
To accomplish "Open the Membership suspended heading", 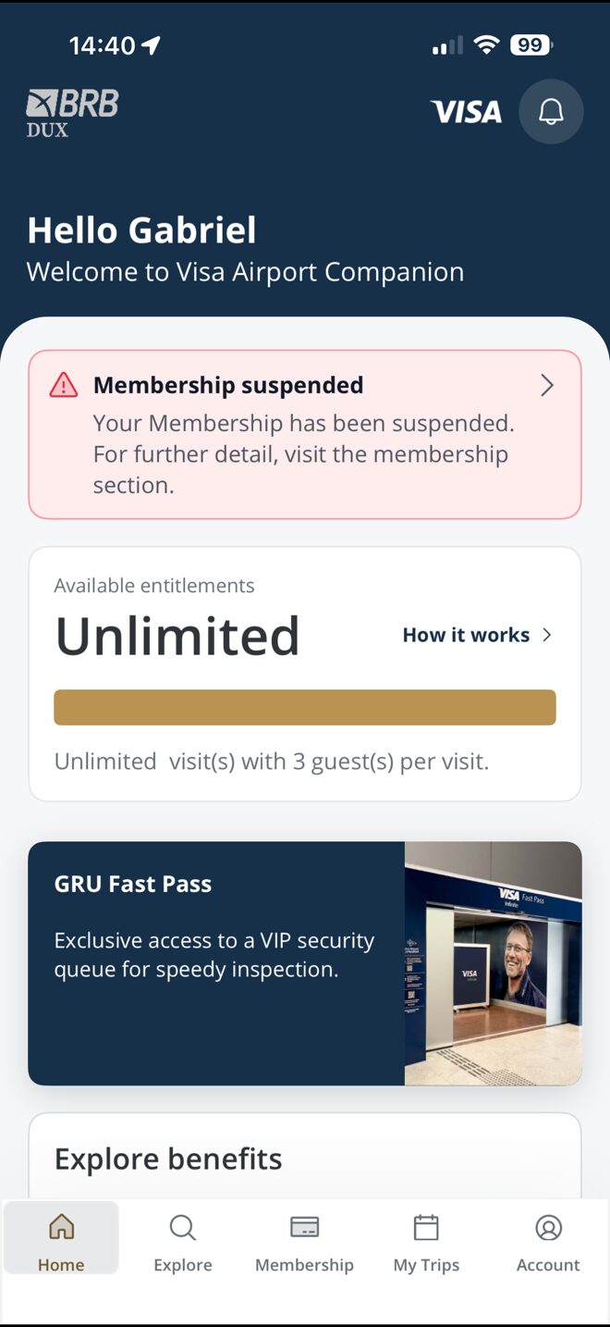I will (228, 385).
